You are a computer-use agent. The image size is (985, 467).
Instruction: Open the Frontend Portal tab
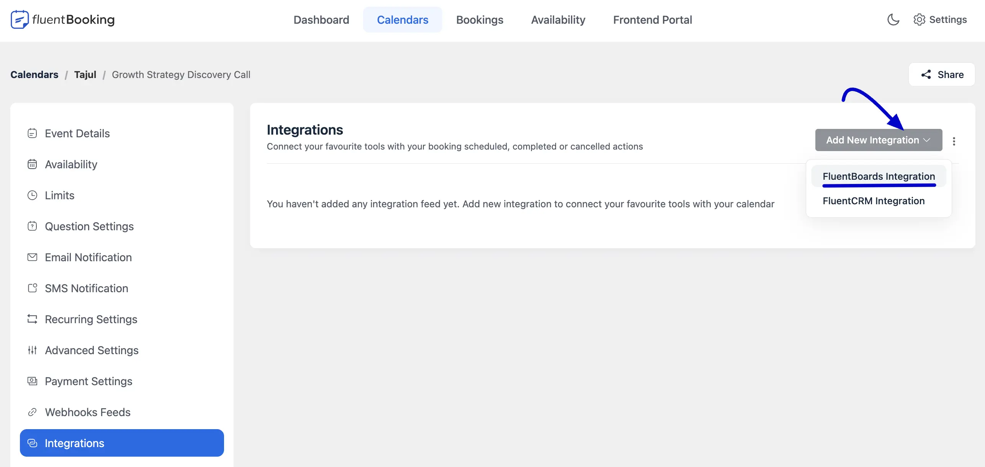point(652,20)
